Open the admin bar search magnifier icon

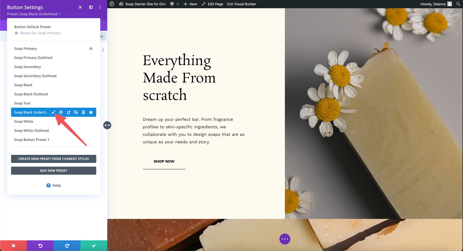(458, 4)
